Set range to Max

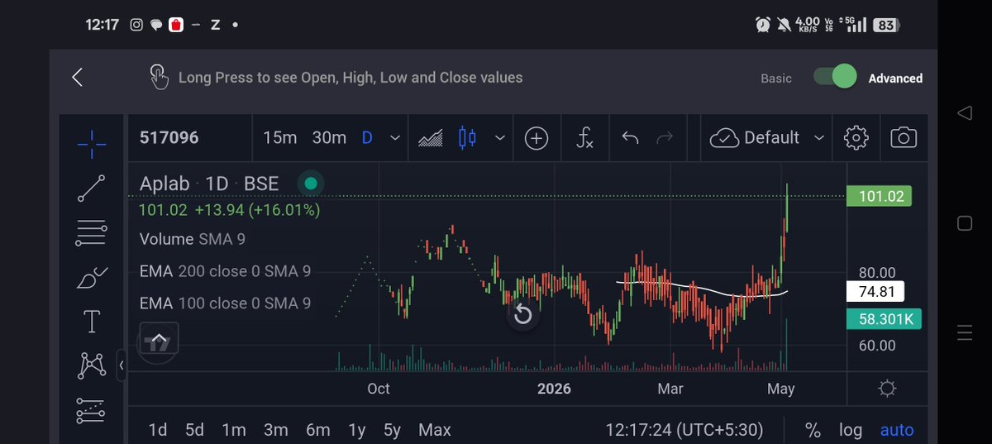[x=435, y=430]
